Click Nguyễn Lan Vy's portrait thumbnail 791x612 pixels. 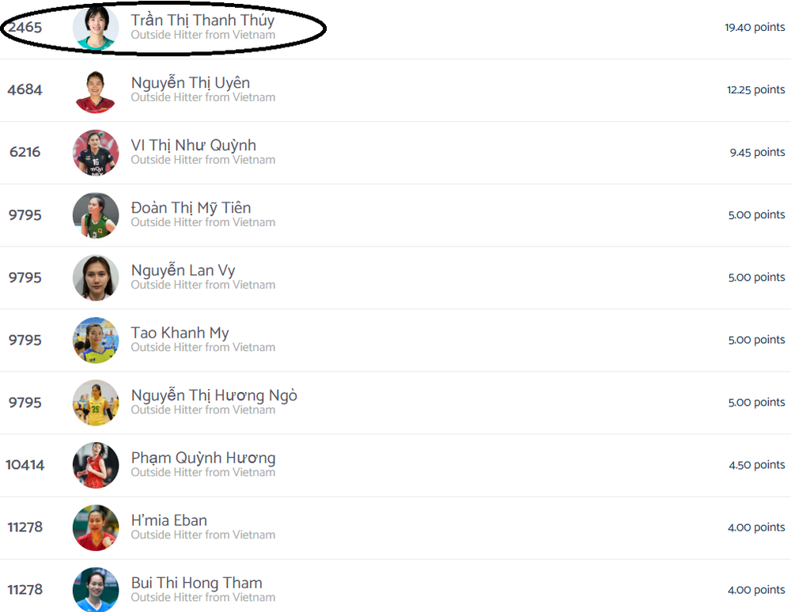click(96, 278)
